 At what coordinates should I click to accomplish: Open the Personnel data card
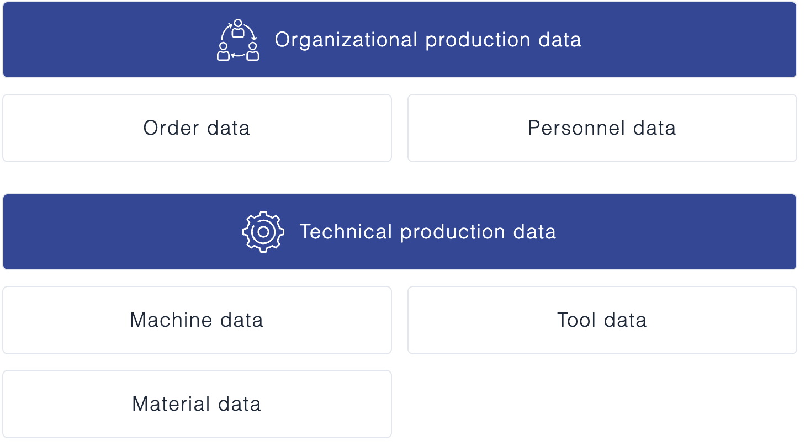[602, 128]
